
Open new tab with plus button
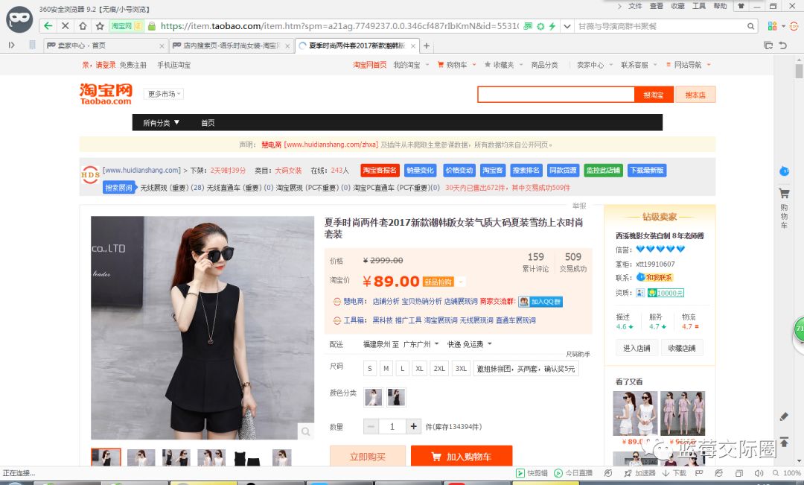426,45
